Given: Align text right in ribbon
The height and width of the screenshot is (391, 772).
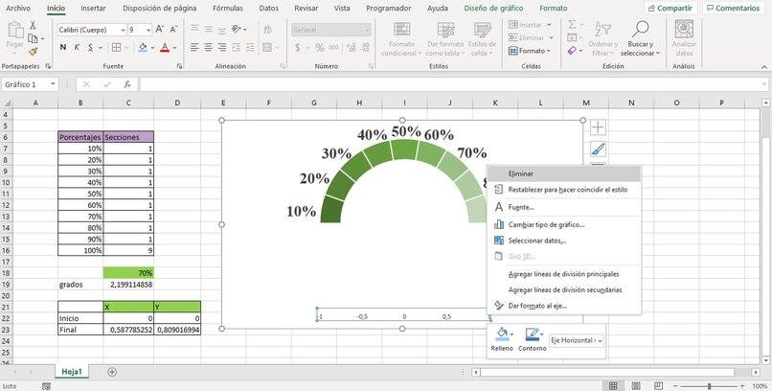Looking at the screenshot, I should tap(222, 47).
